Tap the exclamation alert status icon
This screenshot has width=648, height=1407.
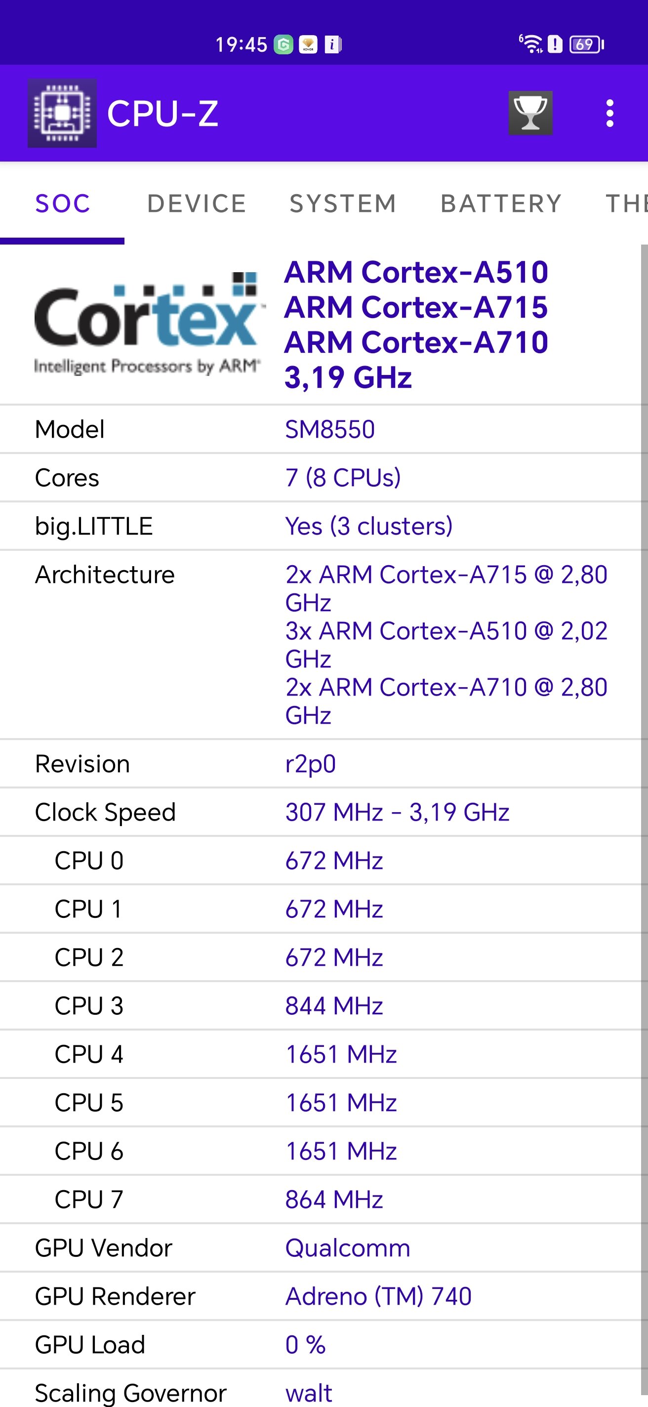coord(555,44)
